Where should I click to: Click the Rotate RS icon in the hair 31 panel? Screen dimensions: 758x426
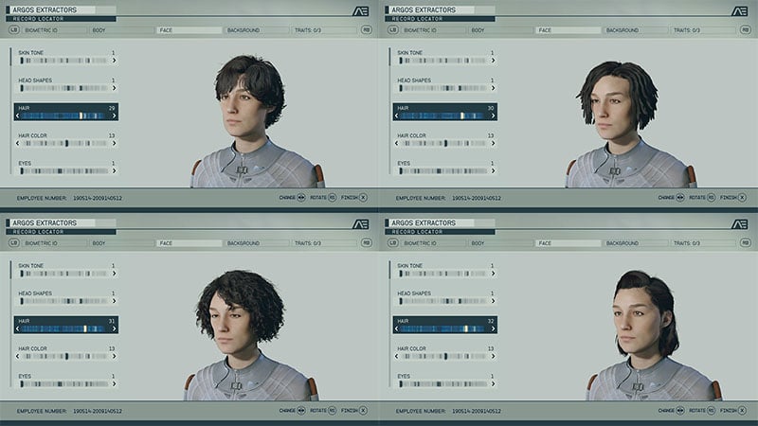point(333,411)
